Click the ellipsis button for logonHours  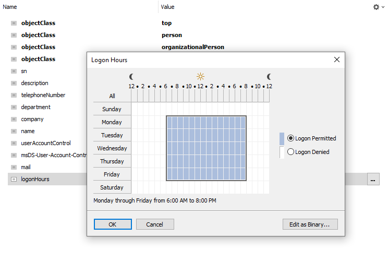tap(372, 179)
